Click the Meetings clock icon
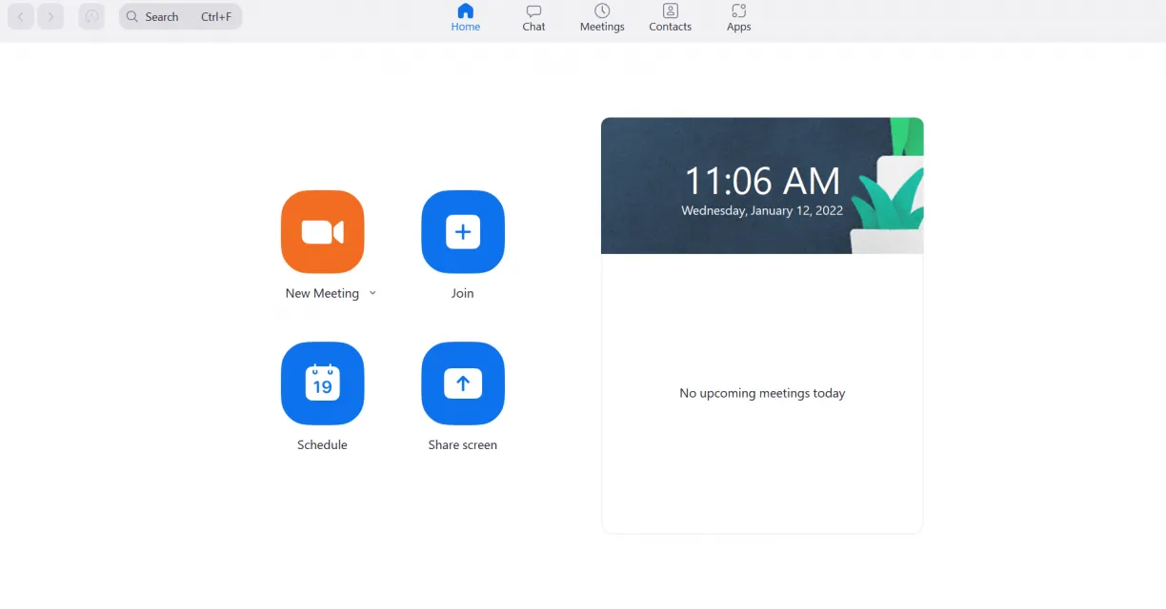1166x609 pixels. coord(602,11)
